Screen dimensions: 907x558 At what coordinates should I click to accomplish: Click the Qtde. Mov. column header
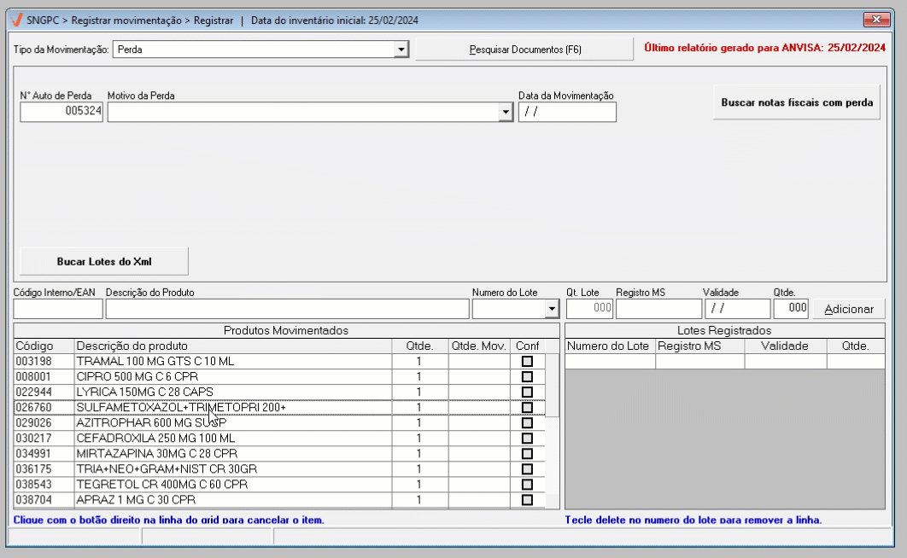click(x=478, y=346)
